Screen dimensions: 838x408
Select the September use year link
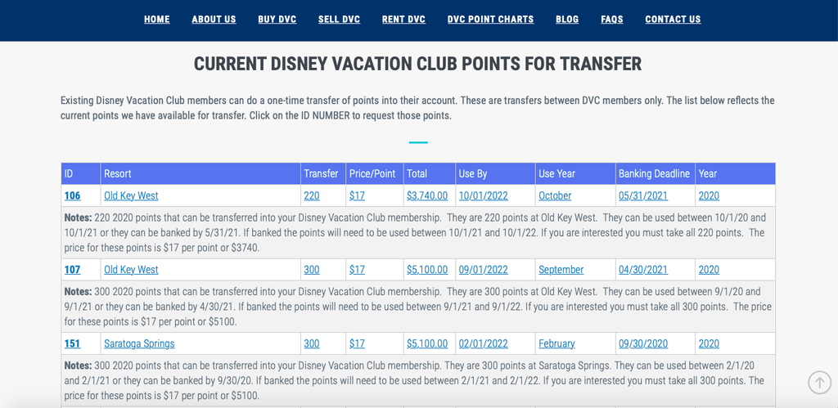pos(561,270)
